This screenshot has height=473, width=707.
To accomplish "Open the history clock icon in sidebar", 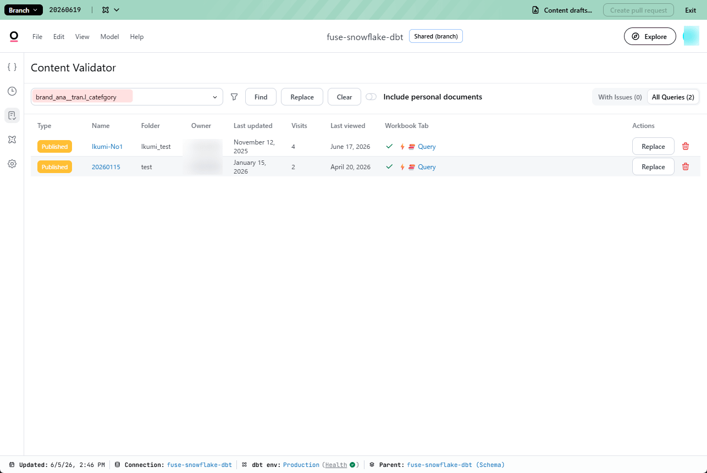I will pos(12,91).
